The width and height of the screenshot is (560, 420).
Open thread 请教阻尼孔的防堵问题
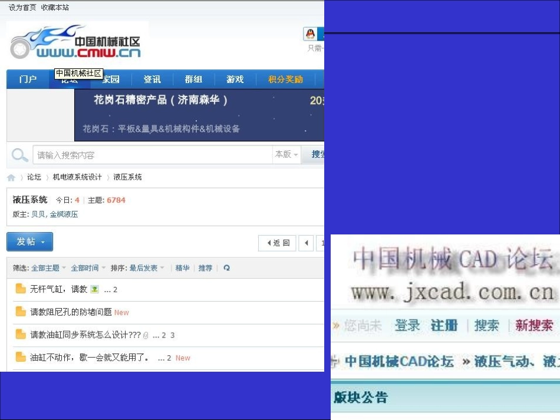71,312
